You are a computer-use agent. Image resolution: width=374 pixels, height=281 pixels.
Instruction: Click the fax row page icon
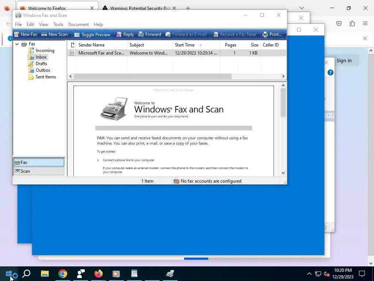(72, 53)
